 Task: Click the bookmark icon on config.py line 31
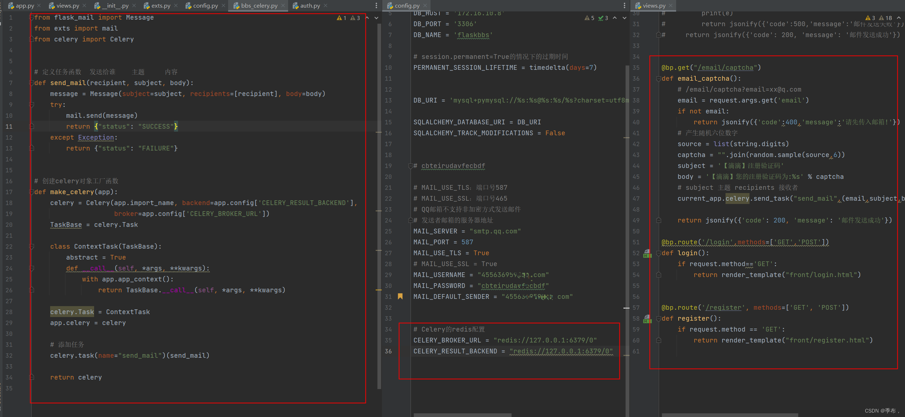[x=400, y=296]
